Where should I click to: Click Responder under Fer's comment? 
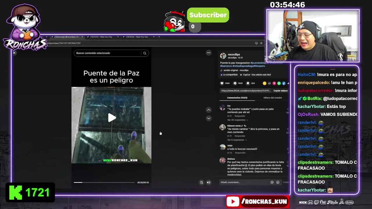tap(240, 116)
